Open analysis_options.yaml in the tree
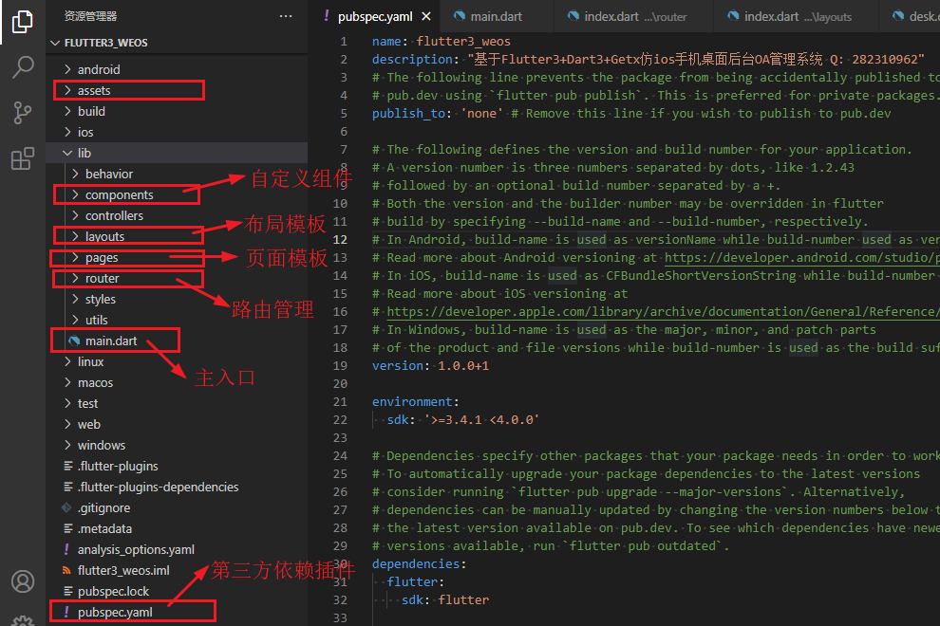This screenshot has height=626, width=940. [x=178, y=549]
